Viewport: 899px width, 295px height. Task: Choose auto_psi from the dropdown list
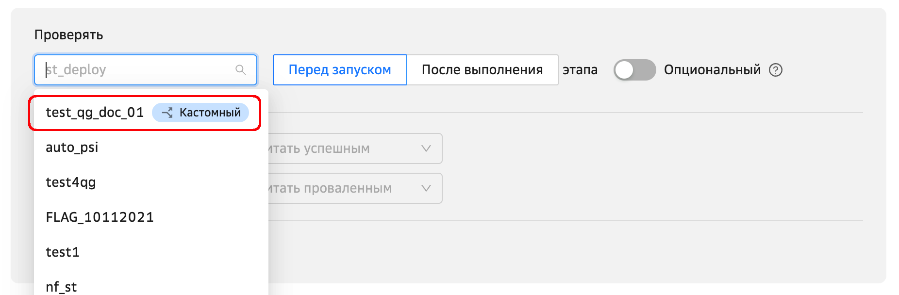(72, 147)
